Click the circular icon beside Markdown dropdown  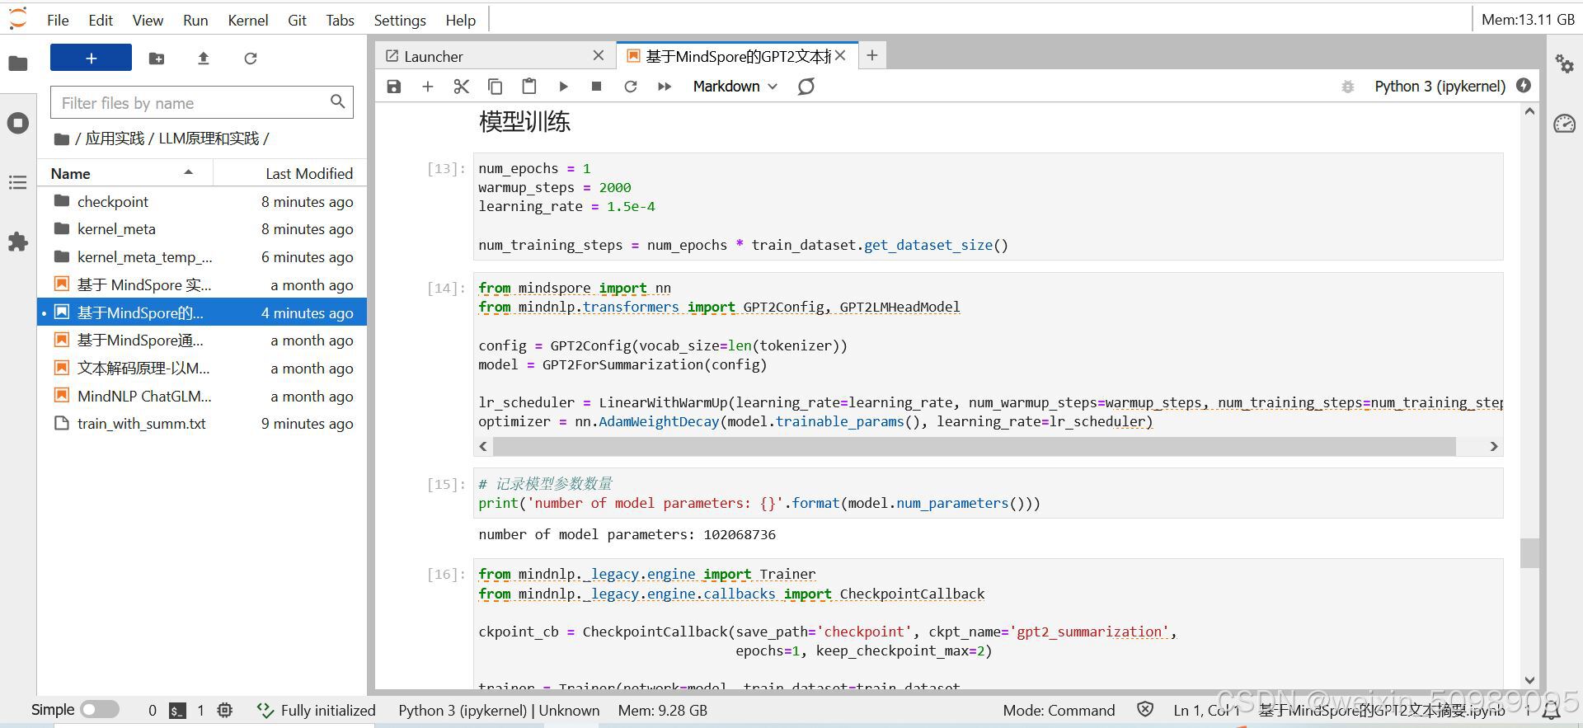click(x=806, y=87)
